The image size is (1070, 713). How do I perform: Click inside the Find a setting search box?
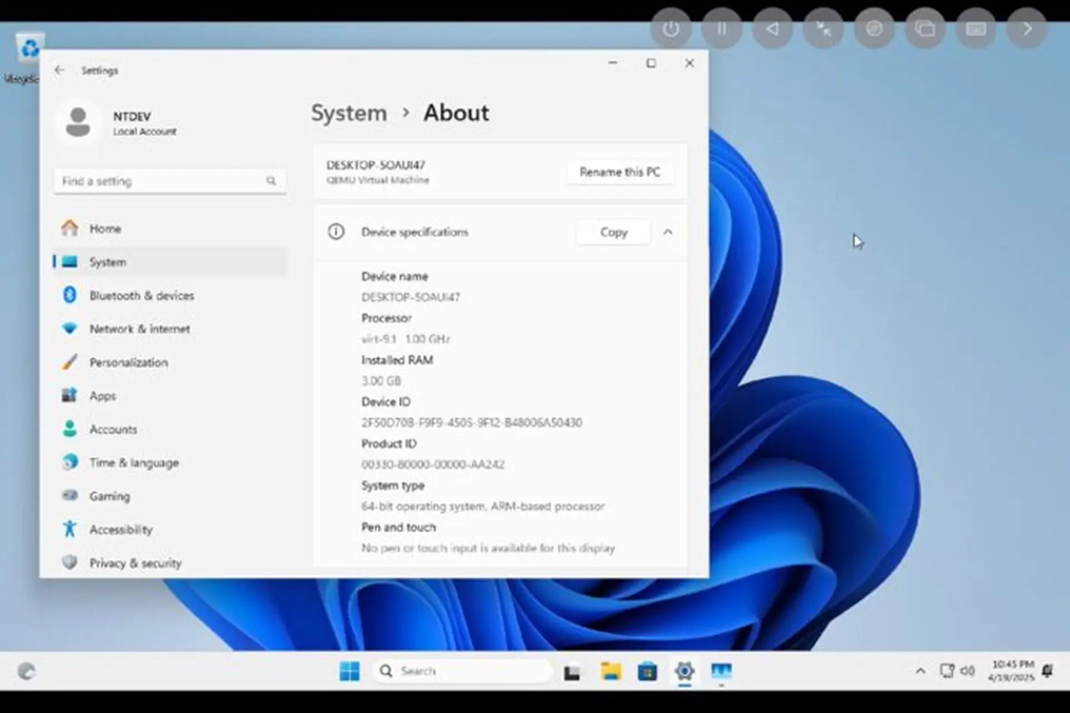[x=162, y=180]
